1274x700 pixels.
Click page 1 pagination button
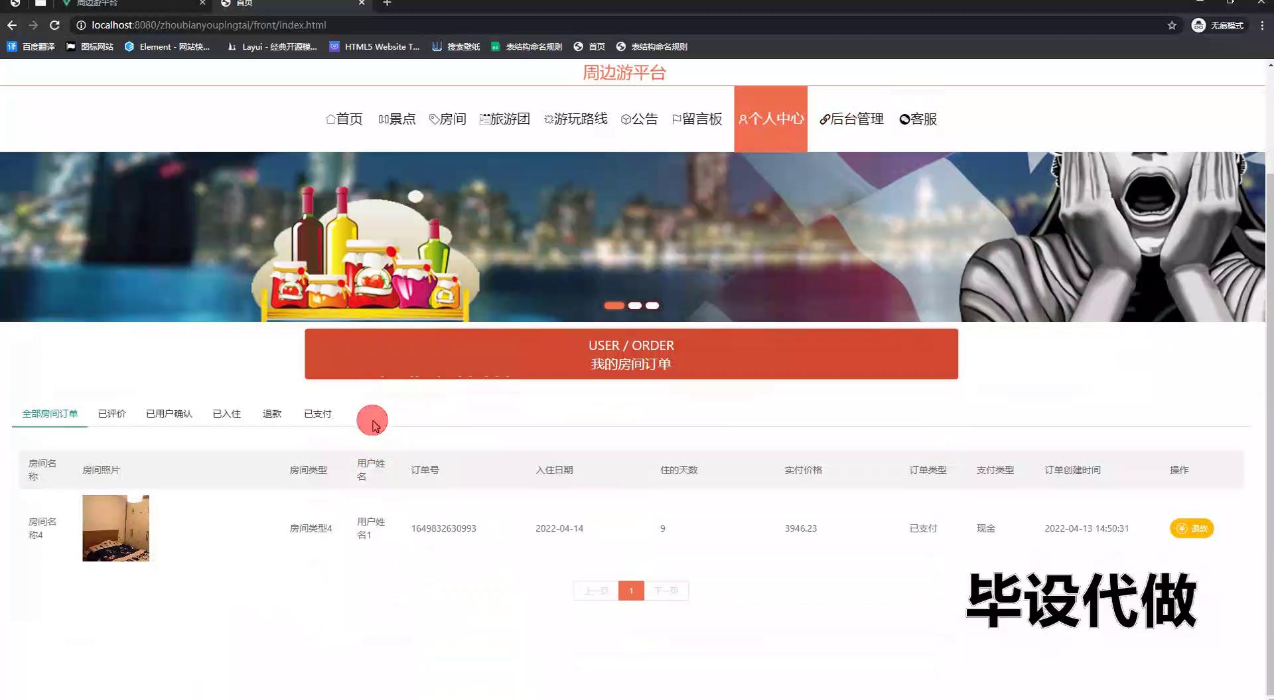(630, 591)
